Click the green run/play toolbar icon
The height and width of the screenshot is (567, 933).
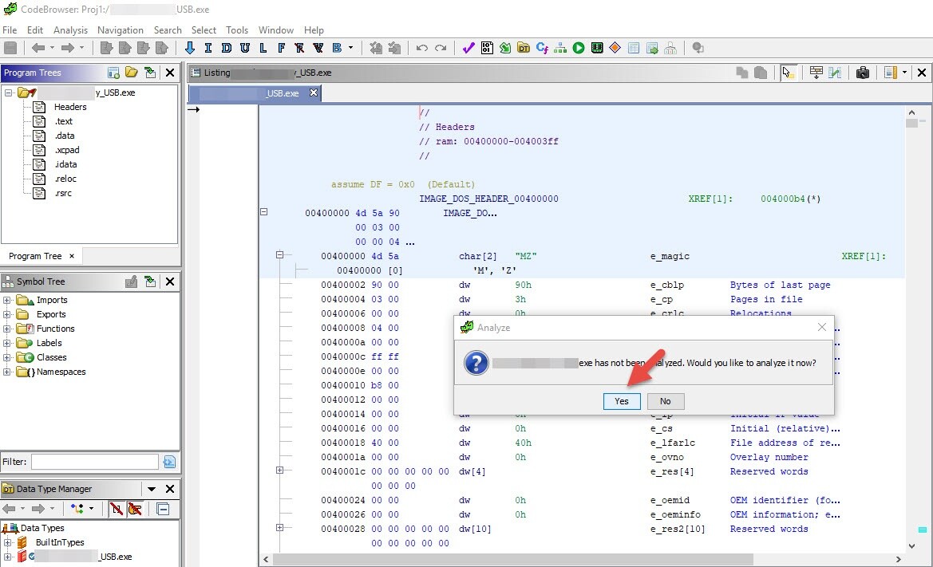[579, 48]
